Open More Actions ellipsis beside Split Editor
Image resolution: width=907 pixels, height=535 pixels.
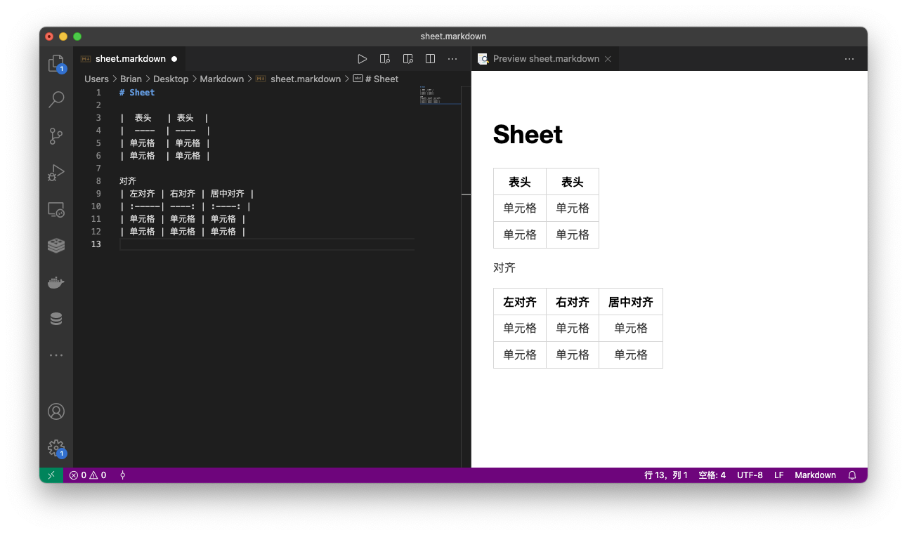pyautogui.click(x=453, y=59)
